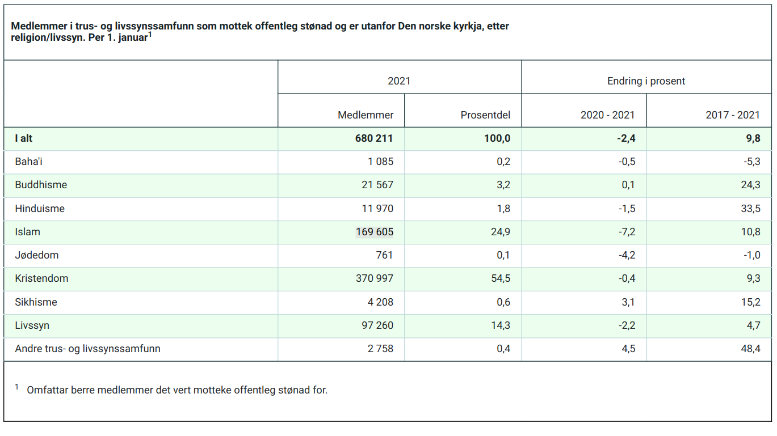This screenshot has width=777, height=436.
Task: Click the '2017 - 2021' column header
Action: point(732,115)
